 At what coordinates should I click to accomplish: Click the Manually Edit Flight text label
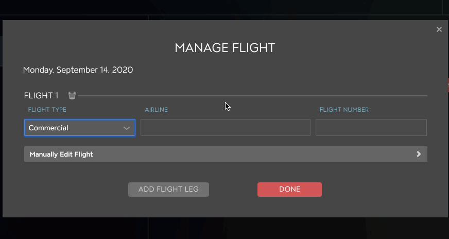coord(61,154)
